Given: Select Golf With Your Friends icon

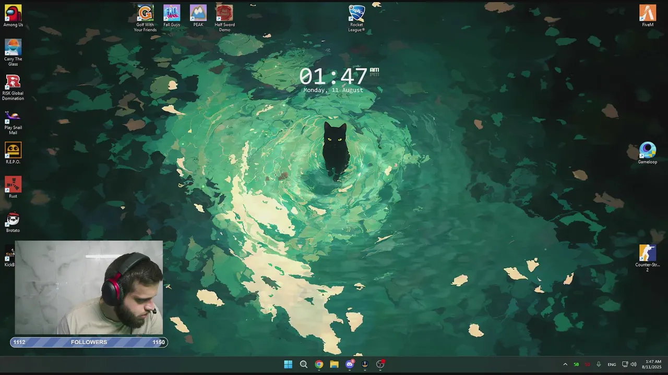Looking at the screenshot, I should point(145,18).
